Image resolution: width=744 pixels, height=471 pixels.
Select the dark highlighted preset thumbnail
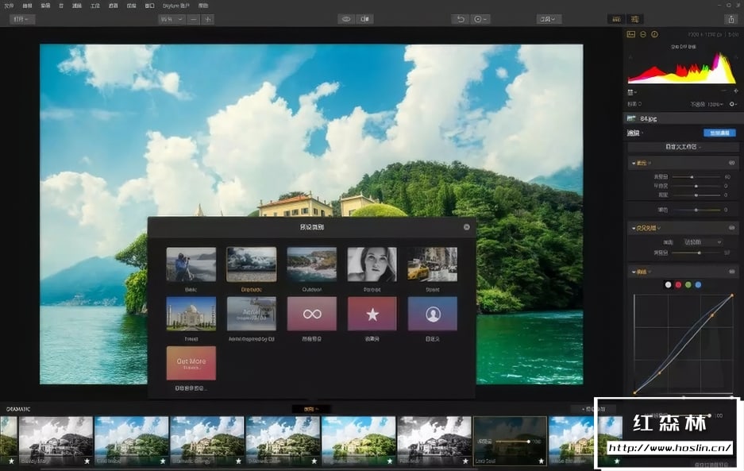click(x=510, y=441)
